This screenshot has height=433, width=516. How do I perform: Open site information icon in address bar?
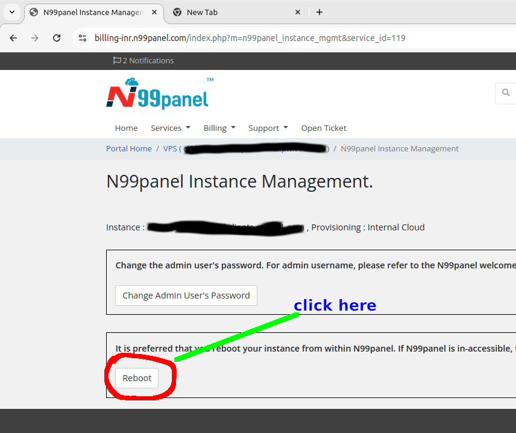pos(83,38)
